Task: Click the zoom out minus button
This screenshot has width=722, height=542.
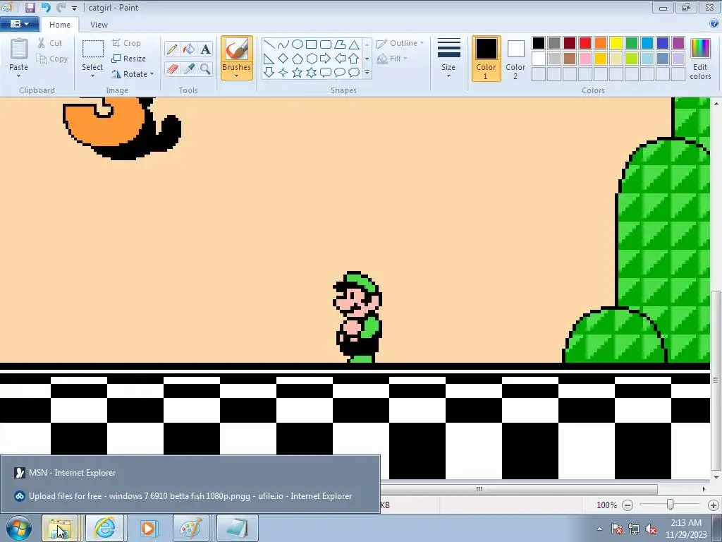Action: (x=627, y=505)
